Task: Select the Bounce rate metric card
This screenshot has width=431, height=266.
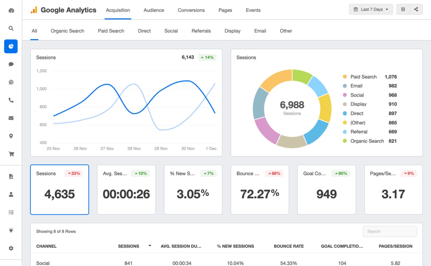Action: [x=260, y=190]
